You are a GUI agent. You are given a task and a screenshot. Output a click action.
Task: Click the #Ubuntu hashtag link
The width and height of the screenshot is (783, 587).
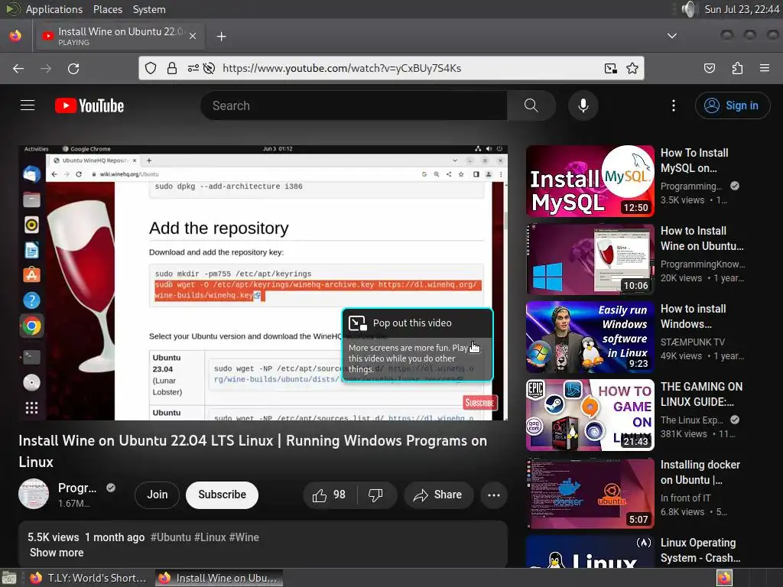coord(171,537)
